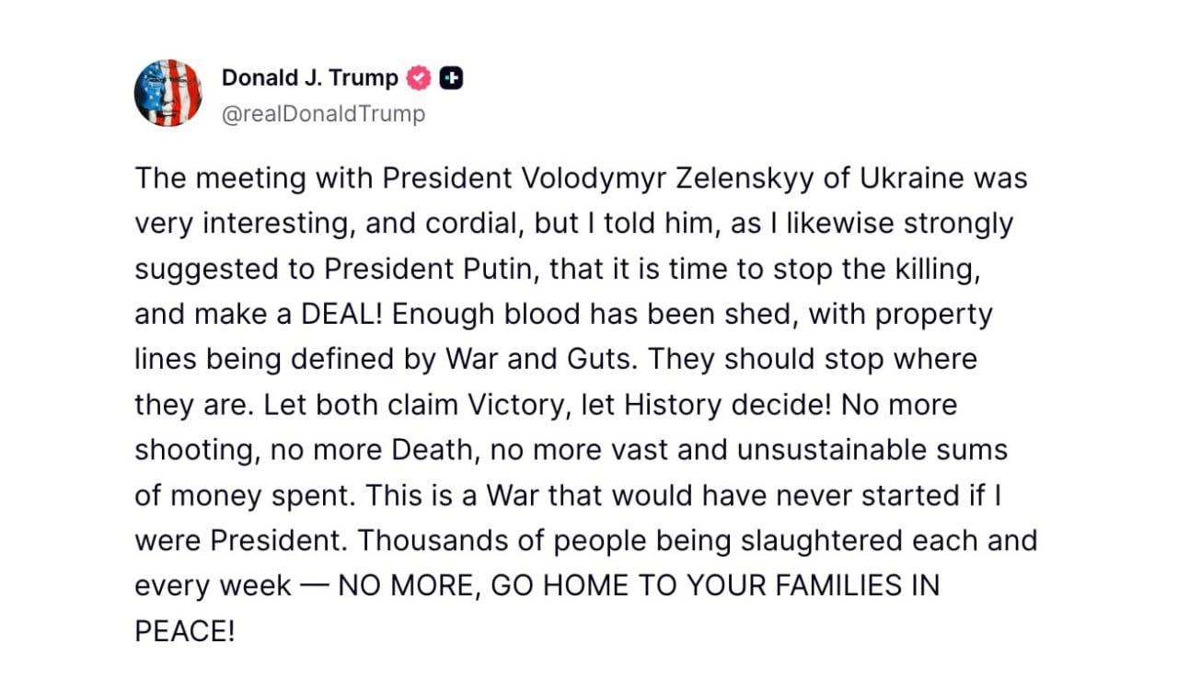Image resolution: width=1178 pixels, height=679 pixels.
Task: Open the @realDonaldTrump handle
Action: pyautogui.click(x=323, y=114)
